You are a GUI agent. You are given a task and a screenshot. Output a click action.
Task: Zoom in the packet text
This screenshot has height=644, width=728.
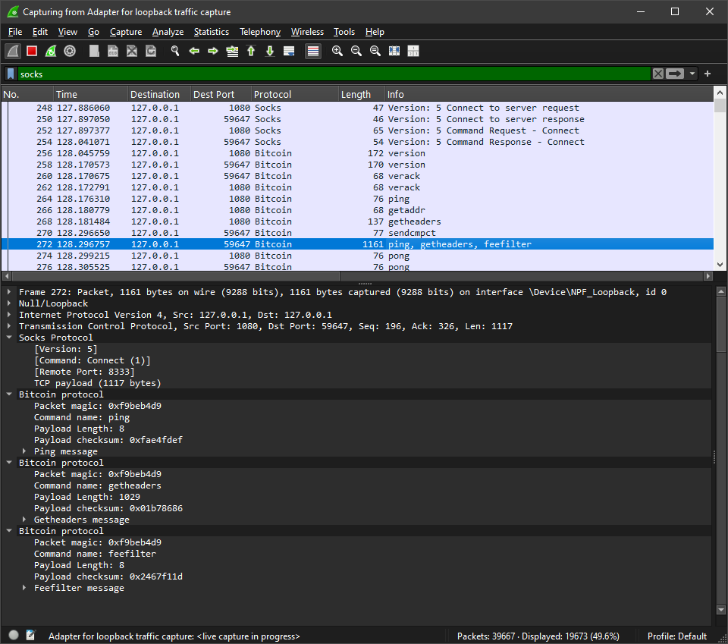337,51
